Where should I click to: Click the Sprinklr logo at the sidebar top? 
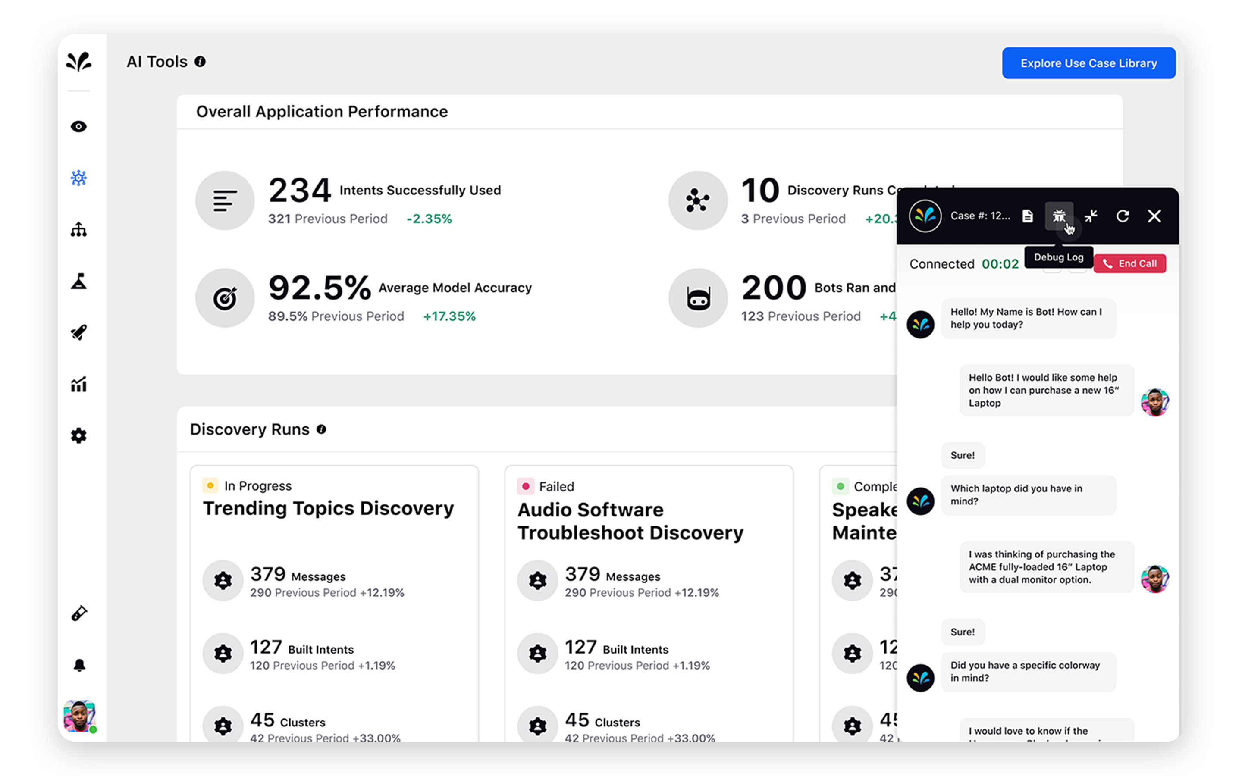(78, 63)
